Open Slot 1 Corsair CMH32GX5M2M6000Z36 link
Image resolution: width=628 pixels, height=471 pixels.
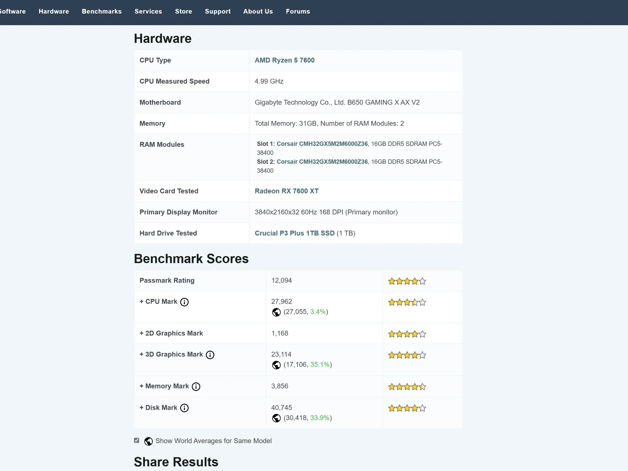[322, 144]
